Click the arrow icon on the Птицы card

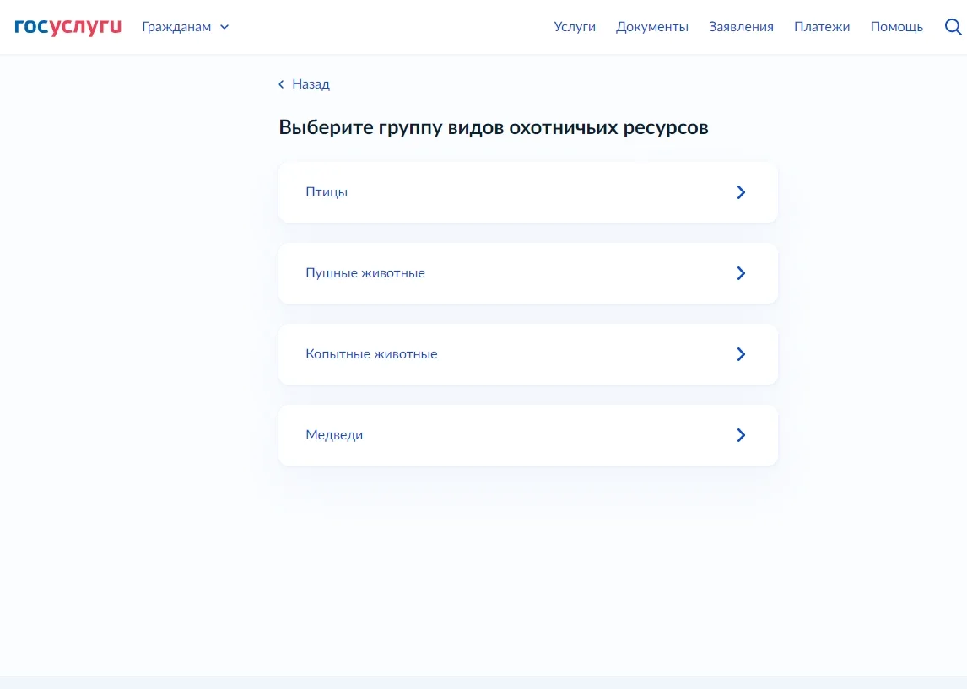tap(741, 192)
